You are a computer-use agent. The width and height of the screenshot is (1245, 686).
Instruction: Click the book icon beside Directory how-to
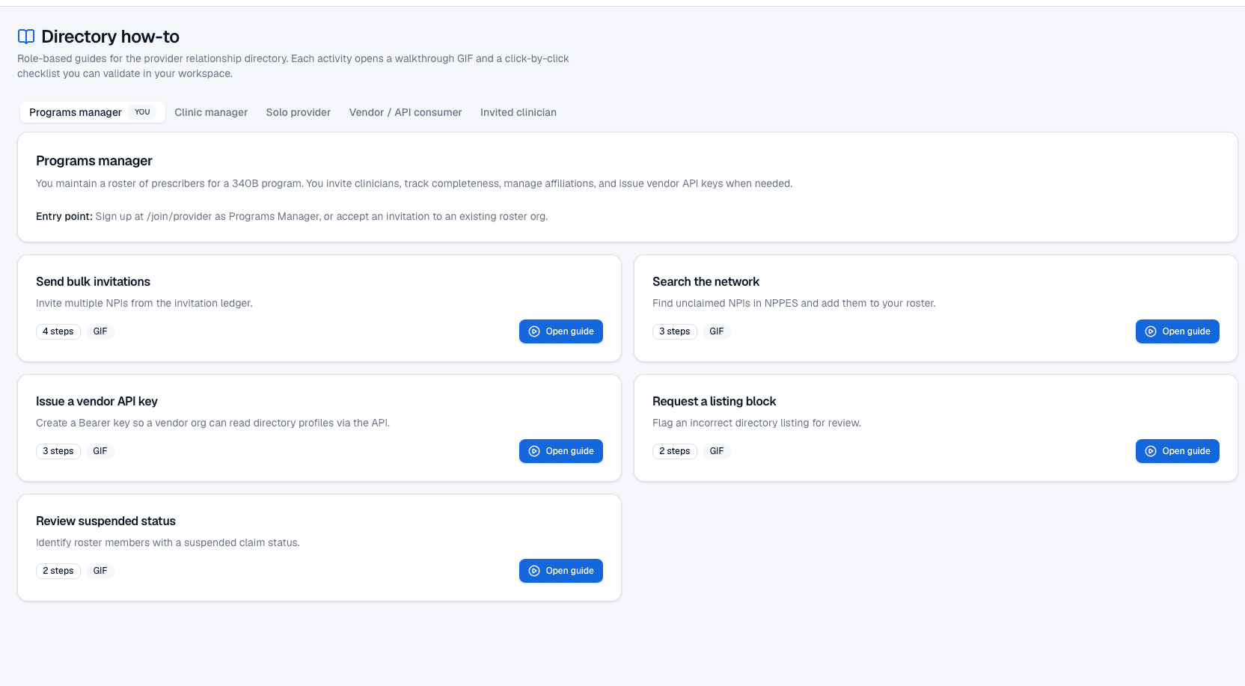[x=26, y=37]
